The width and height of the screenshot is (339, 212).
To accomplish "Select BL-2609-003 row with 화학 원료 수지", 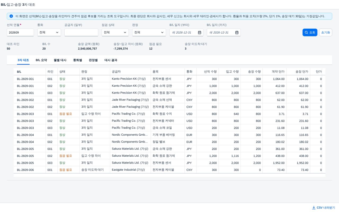I will pyautogui.click(x=169, y=114).
